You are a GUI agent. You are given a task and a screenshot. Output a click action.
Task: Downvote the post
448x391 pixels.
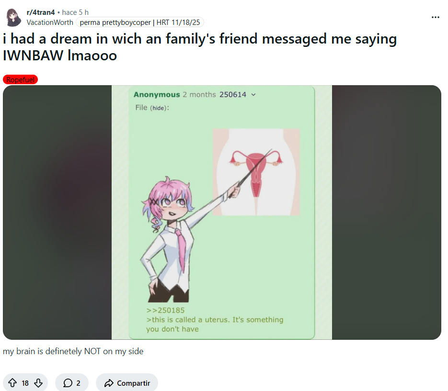[38, 383]
